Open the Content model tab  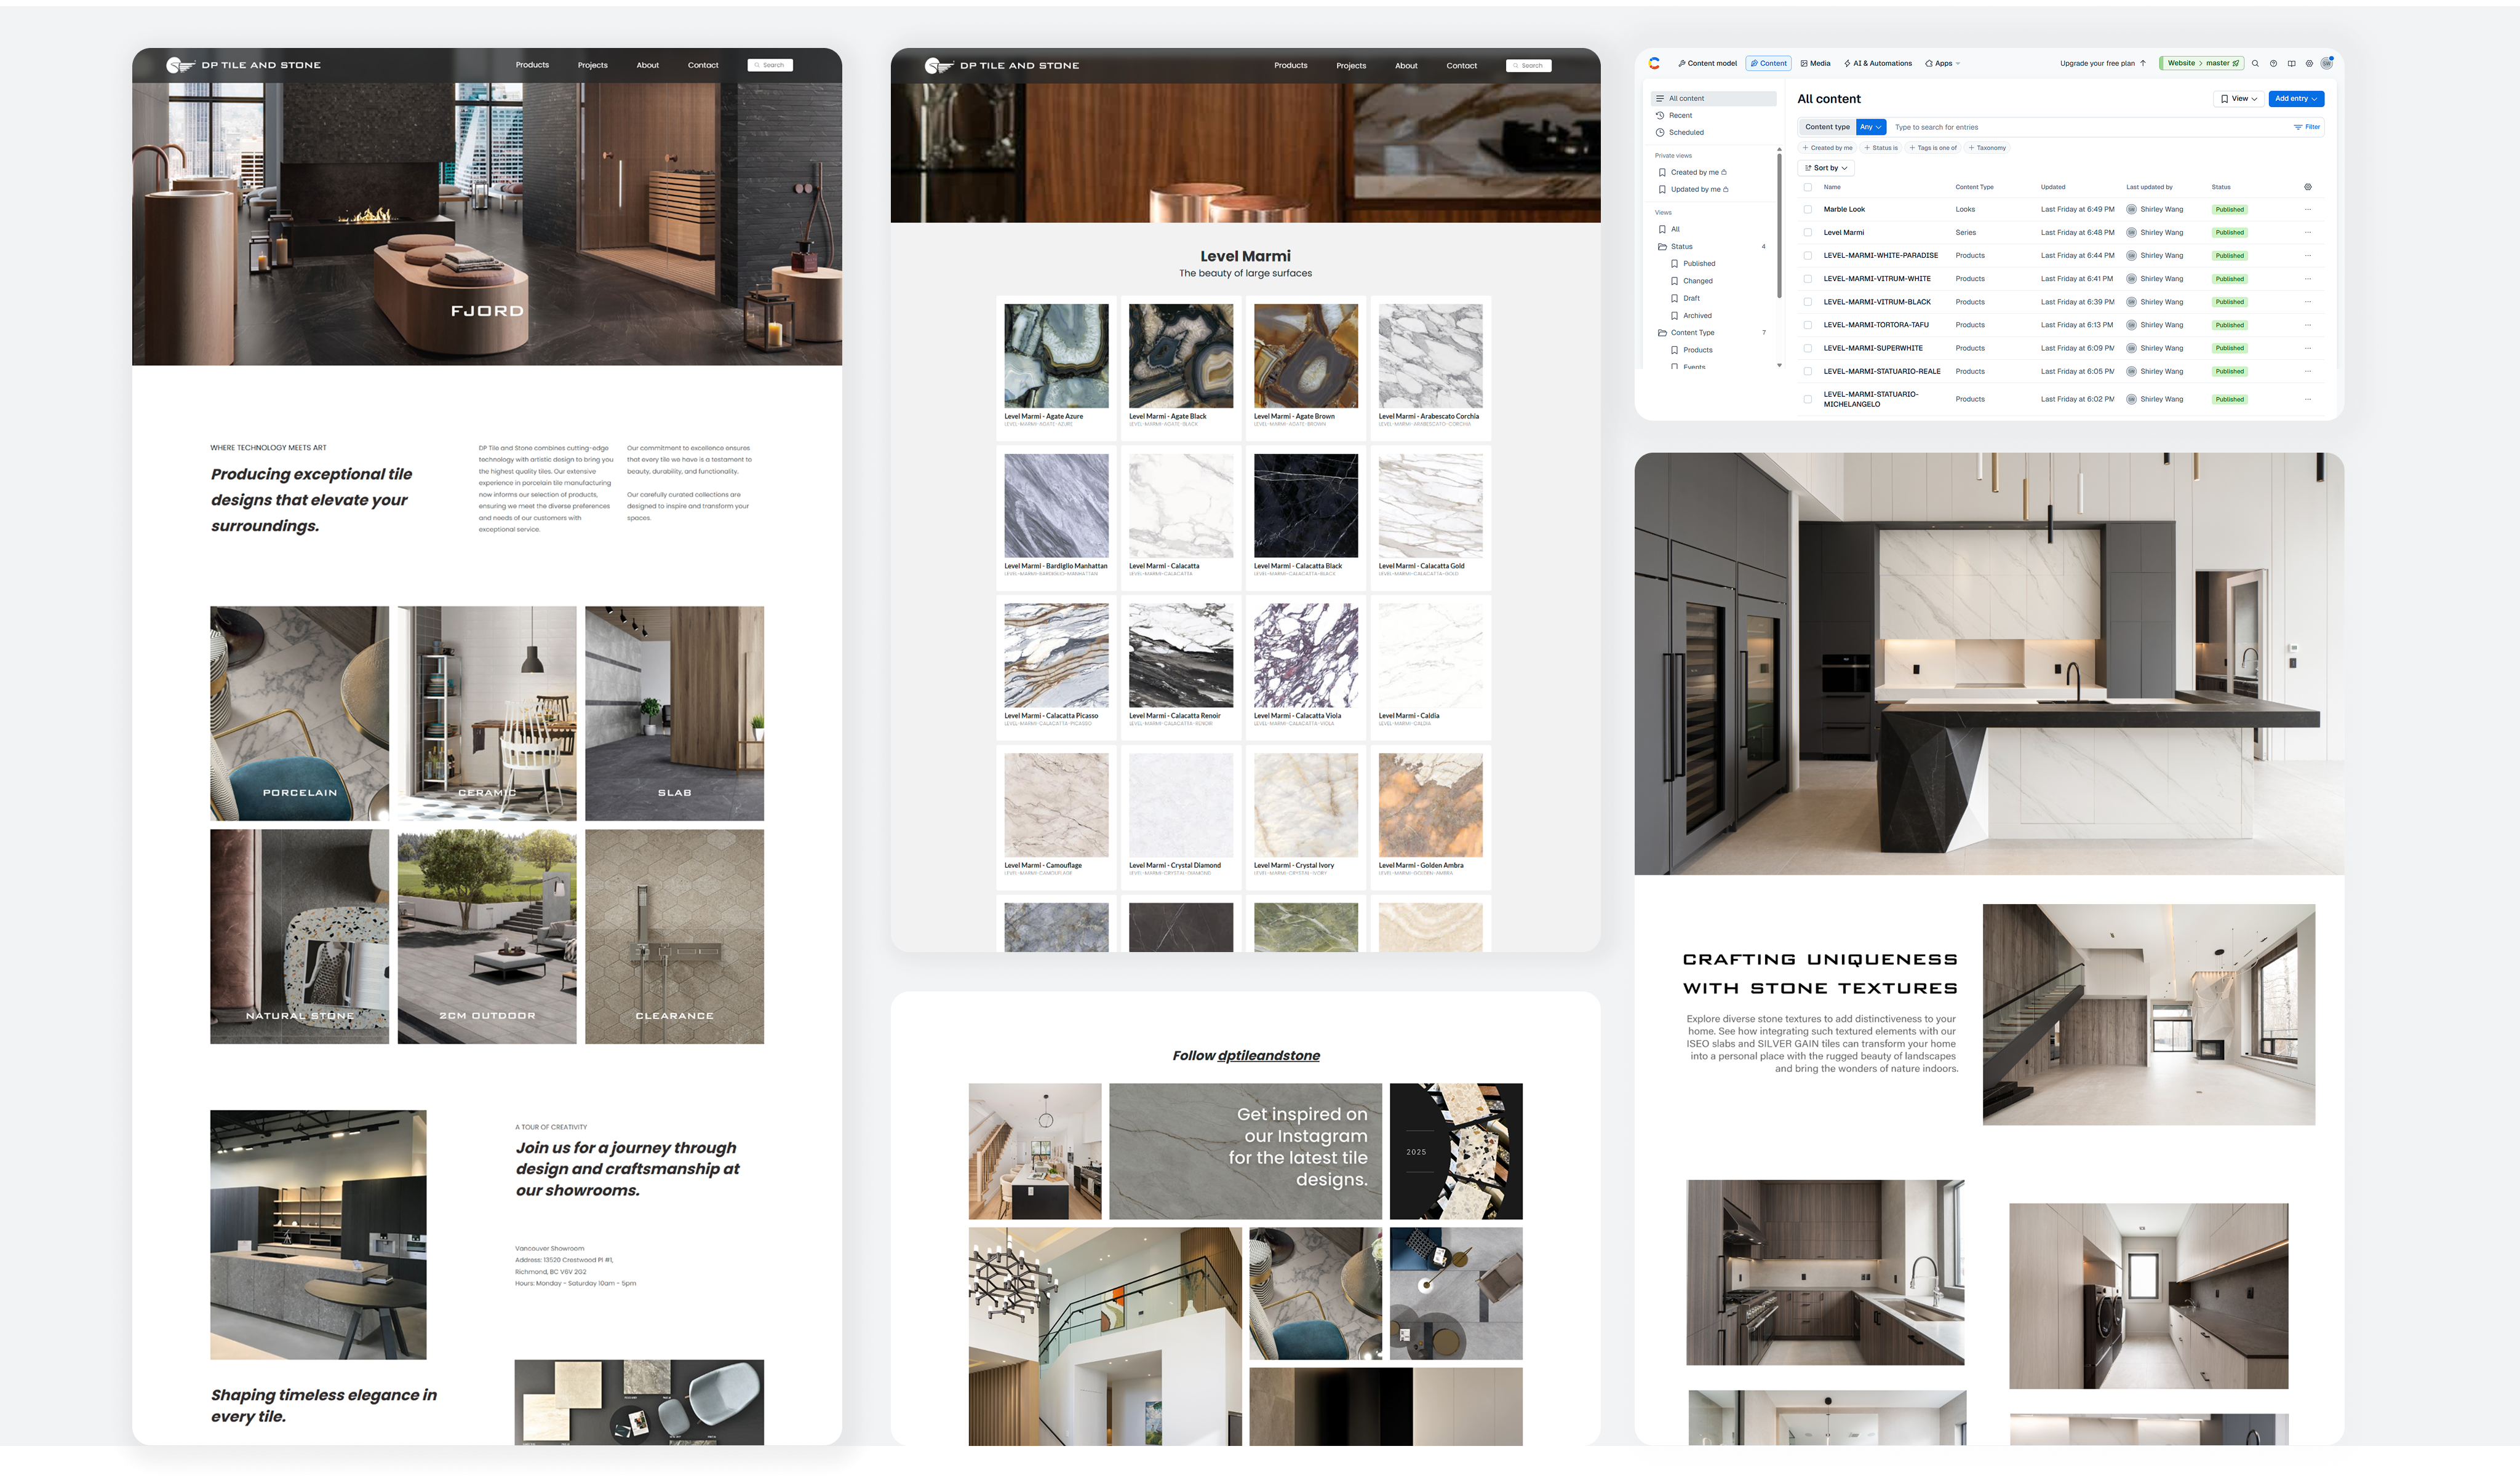coord(1708,64)
